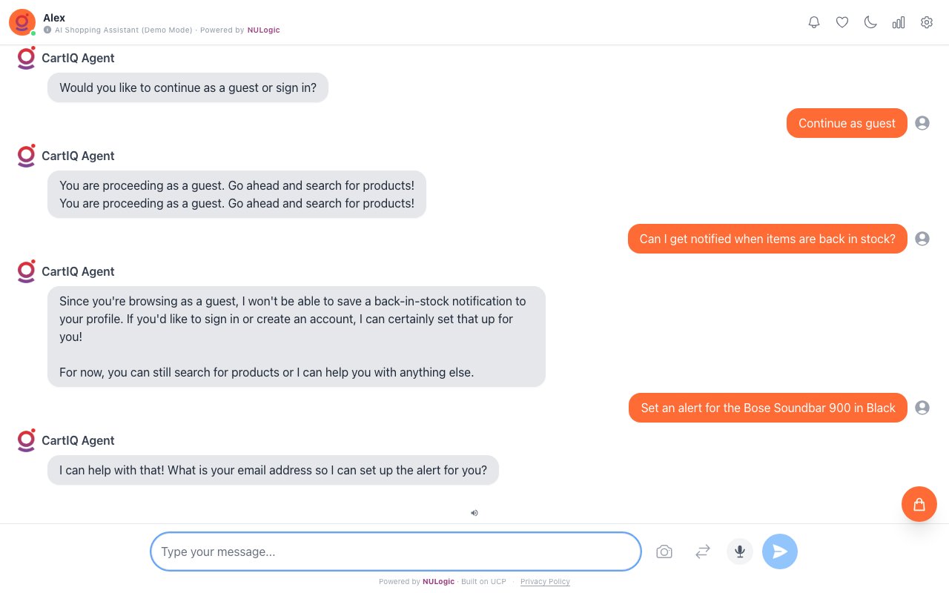Click the Alex assistant avatar logo
This screenshot has height=593, width=949.
(22, 22)
